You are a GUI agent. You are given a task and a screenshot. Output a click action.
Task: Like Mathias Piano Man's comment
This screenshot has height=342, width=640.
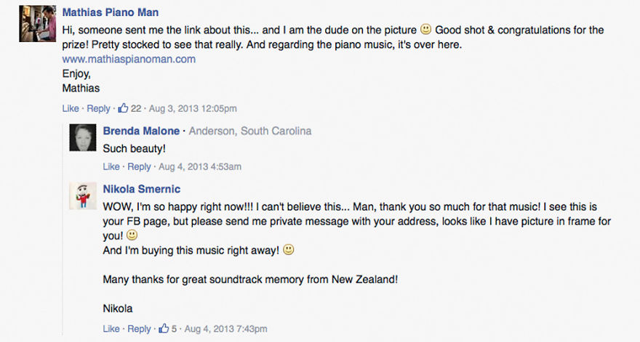coord(71,109)
